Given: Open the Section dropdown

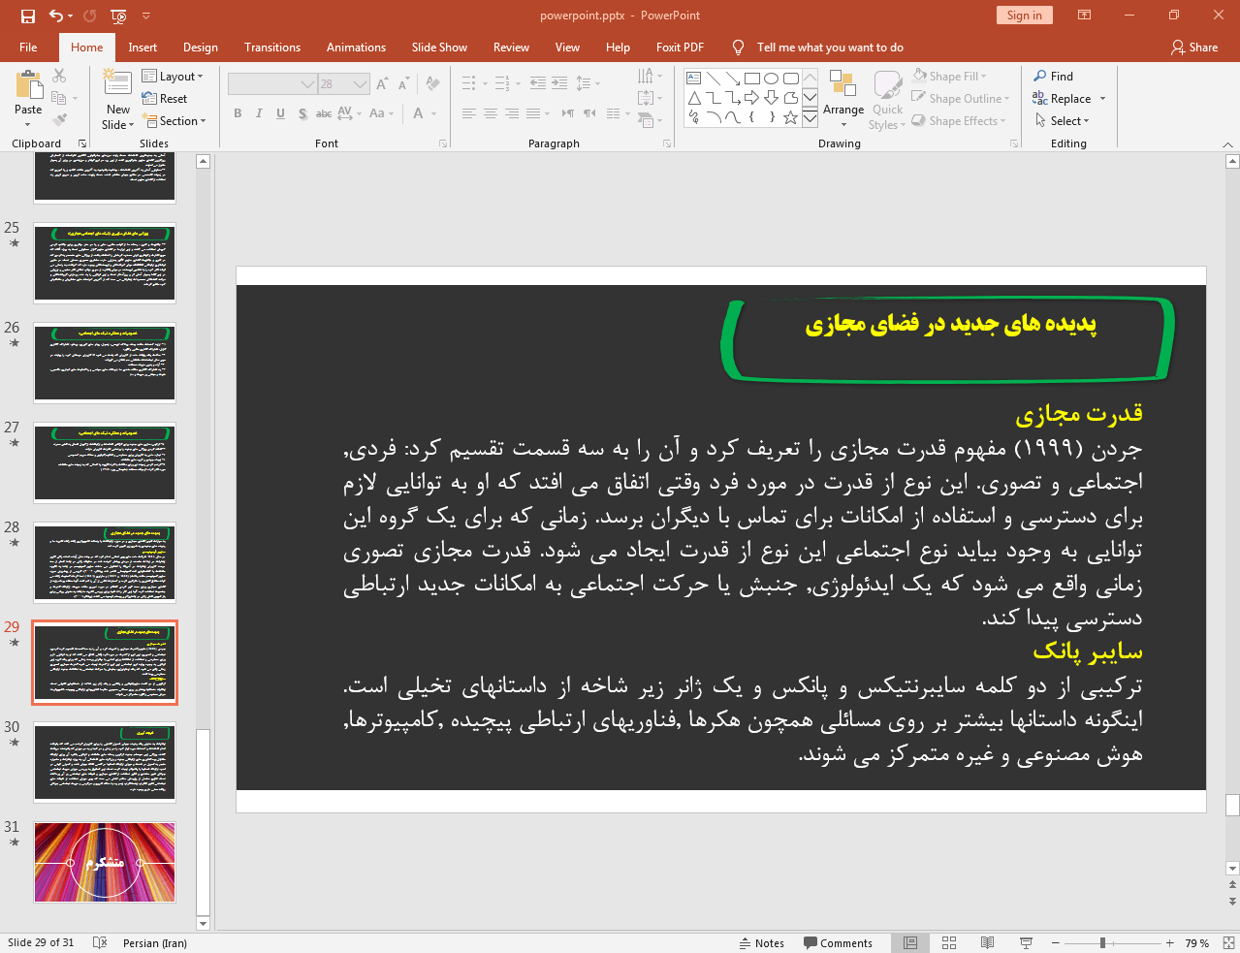Looking at the screenshot, I should (x=175, y=121).
